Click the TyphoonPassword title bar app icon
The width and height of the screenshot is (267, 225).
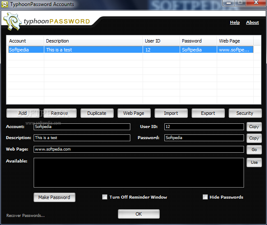coord(5,4)
